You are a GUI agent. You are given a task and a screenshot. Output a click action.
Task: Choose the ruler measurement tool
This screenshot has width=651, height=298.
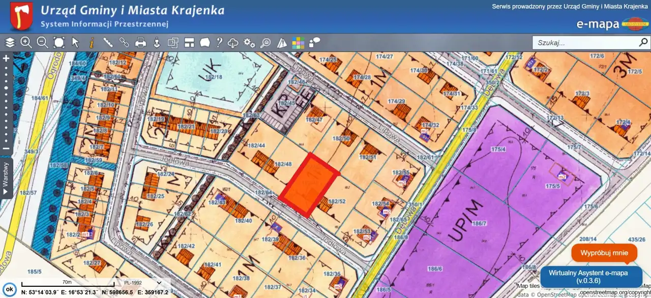point(108,43)
